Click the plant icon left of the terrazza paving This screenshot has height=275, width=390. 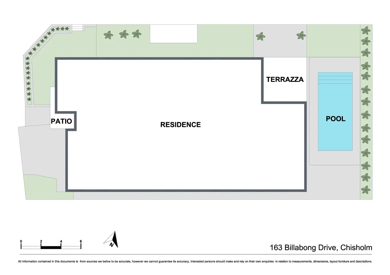coord(261,36)
